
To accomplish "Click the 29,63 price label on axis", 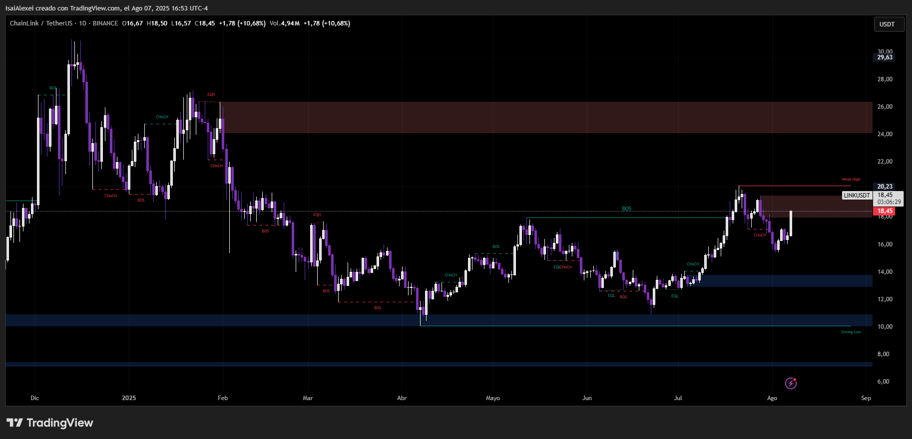I will point(885,57).
